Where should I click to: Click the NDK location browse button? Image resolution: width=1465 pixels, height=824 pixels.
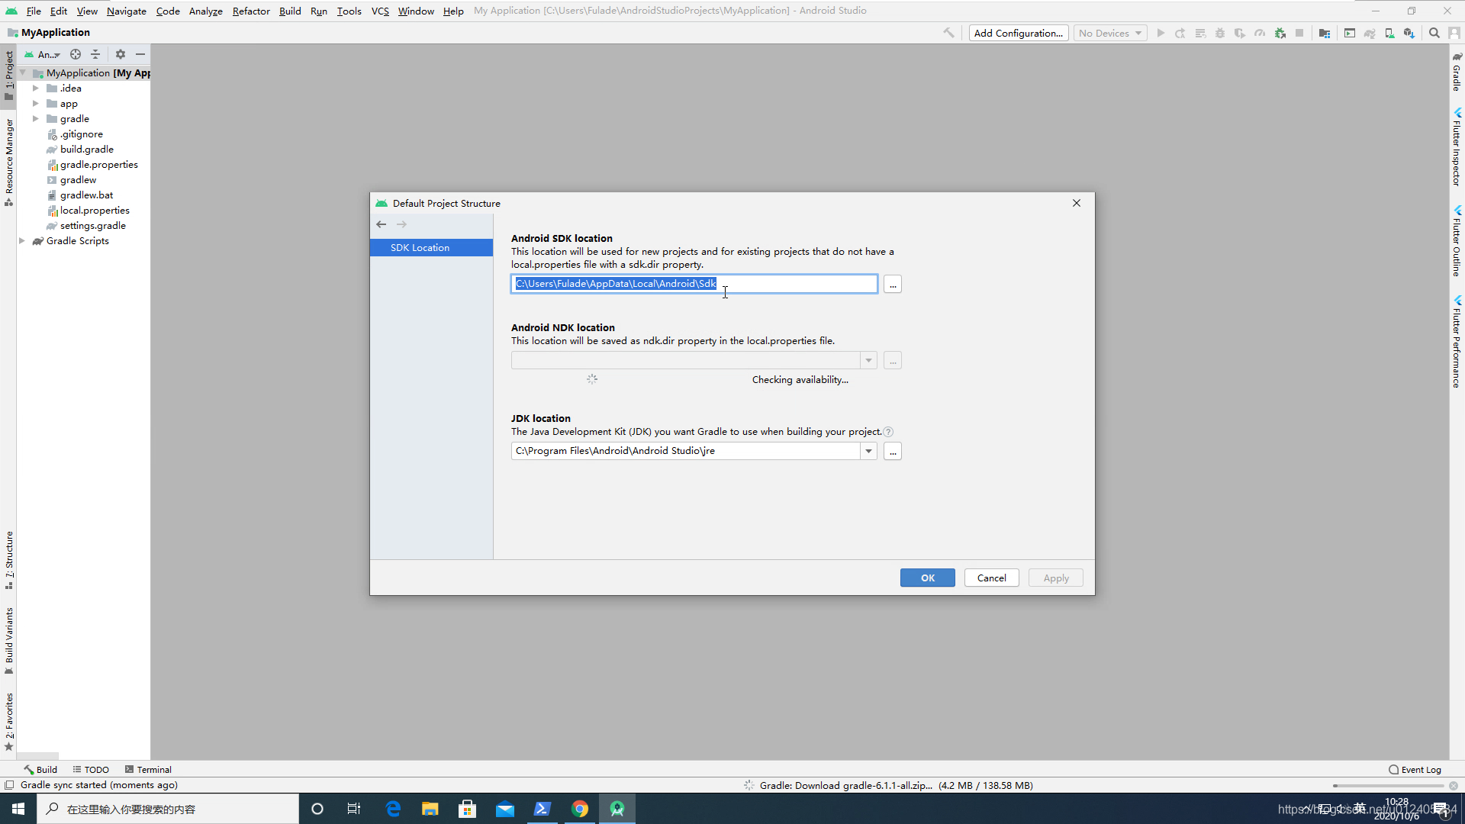pyautogui.click(x=893, y=360)
